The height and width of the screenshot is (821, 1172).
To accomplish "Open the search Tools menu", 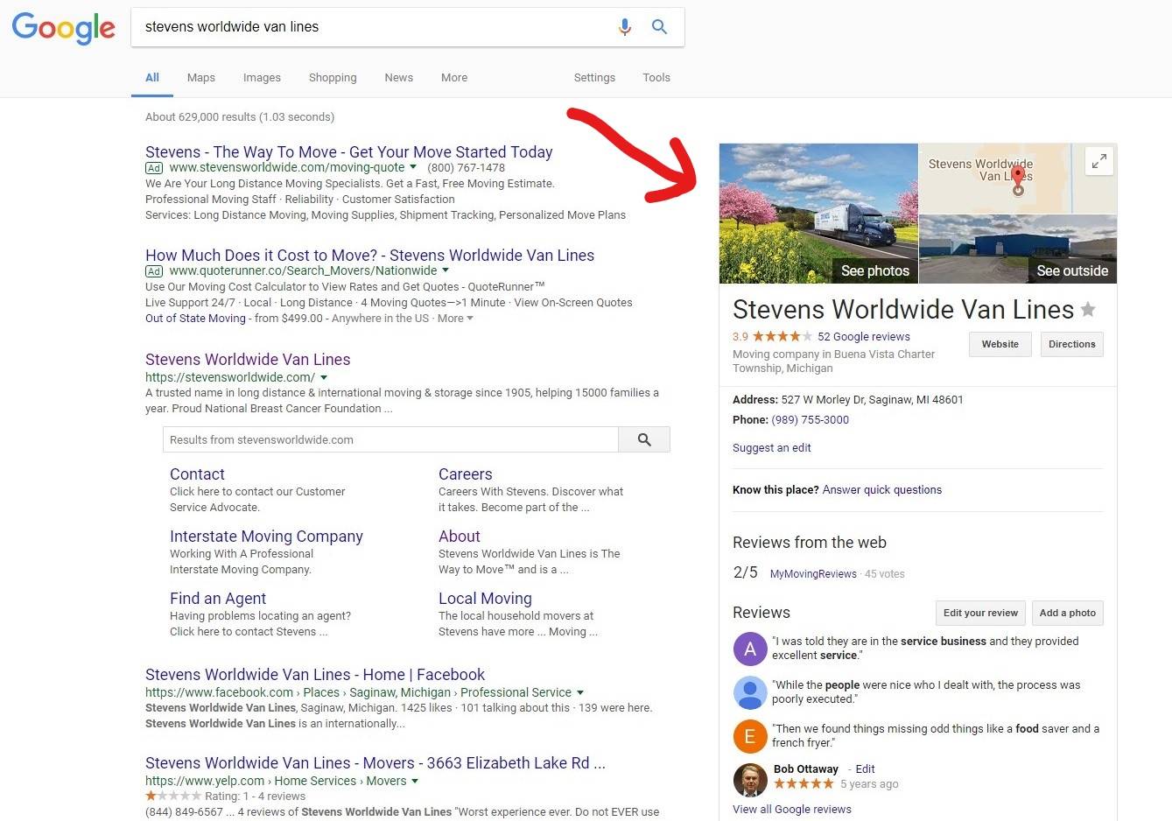I will 656,77.
